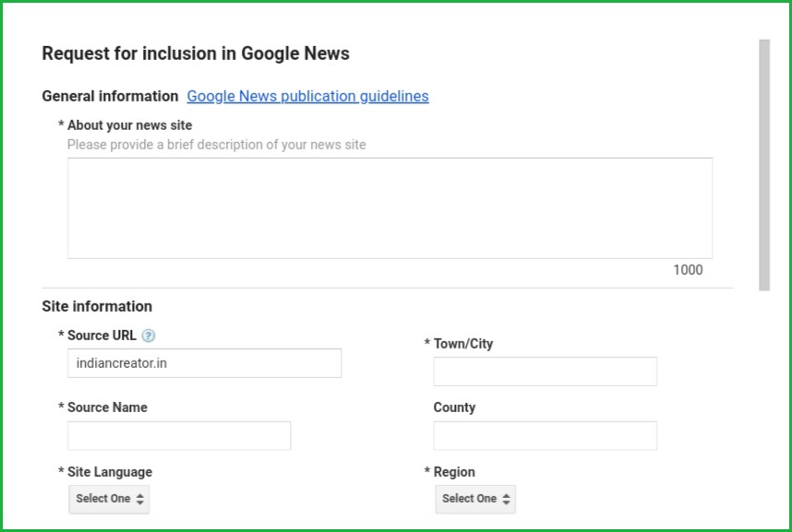The width and height of the screenshot is (792, 532).
Task: Click the County label text
Action: coord(454,408)
